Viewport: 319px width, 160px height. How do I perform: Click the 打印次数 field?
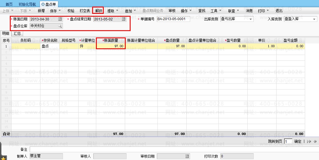pyautogui.click(x=237, y=156)
